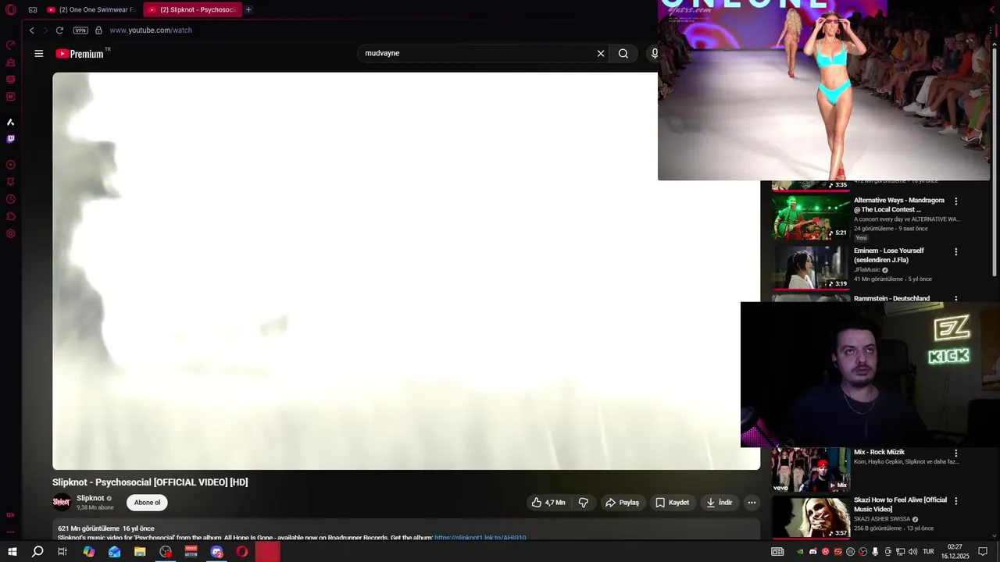Start voice search with microphone
Screen dimensions: 1000x562
point(655,54)
